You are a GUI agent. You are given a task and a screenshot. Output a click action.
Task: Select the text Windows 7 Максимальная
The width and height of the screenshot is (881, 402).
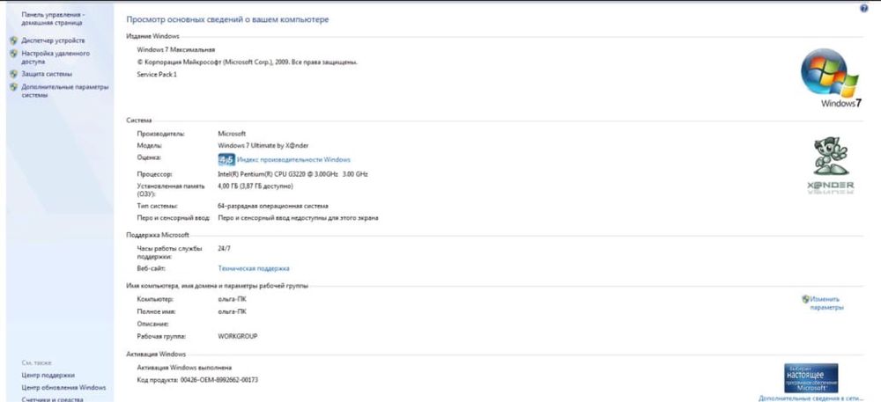point(176,49)
